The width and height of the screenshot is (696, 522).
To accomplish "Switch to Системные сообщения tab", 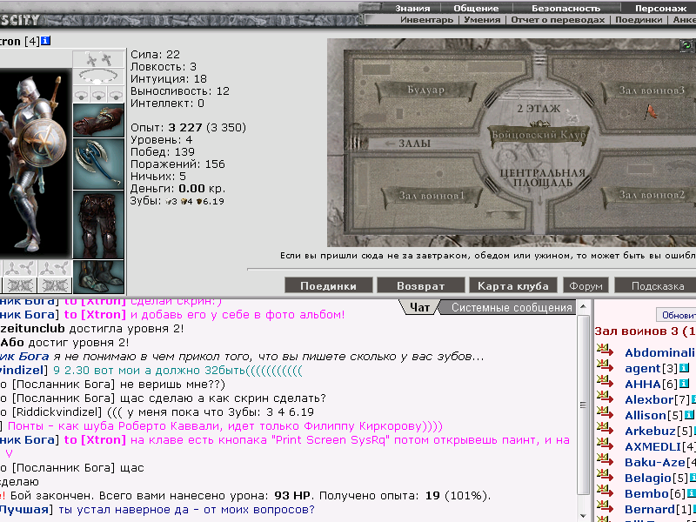I will pos(512,307).
